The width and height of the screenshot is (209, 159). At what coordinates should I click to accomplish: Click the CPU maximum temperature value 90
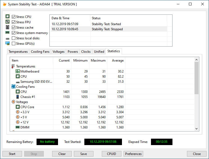coord(104,77)
